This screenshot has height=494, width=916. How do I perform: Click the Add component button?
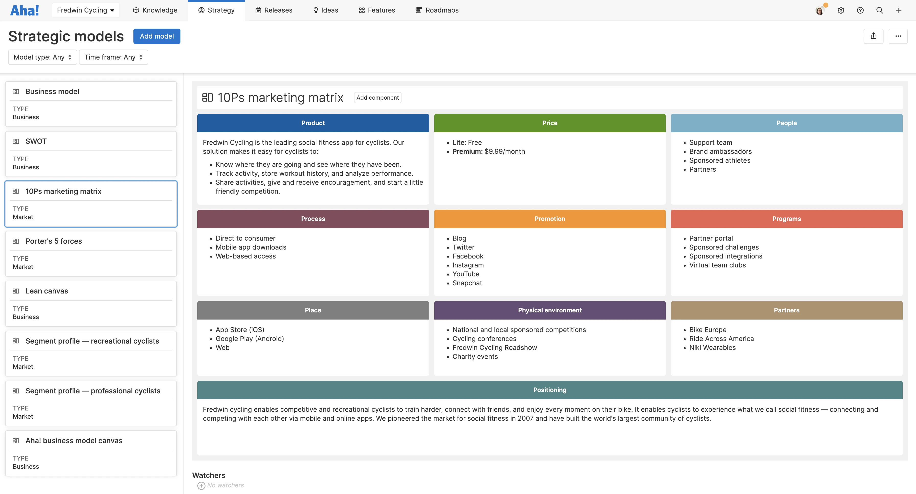[x=377, y=98]
